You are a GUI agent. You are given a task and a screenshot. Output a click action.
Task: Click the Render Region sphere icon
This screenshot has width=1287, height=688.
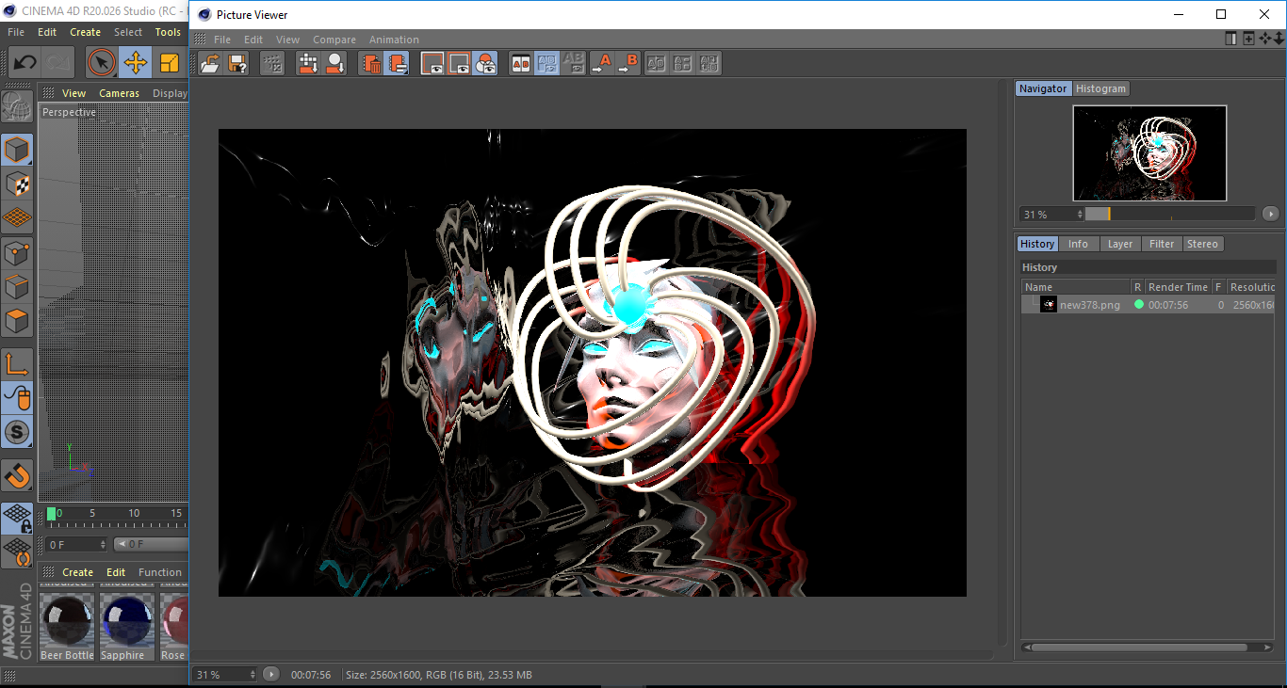[334, 64]
